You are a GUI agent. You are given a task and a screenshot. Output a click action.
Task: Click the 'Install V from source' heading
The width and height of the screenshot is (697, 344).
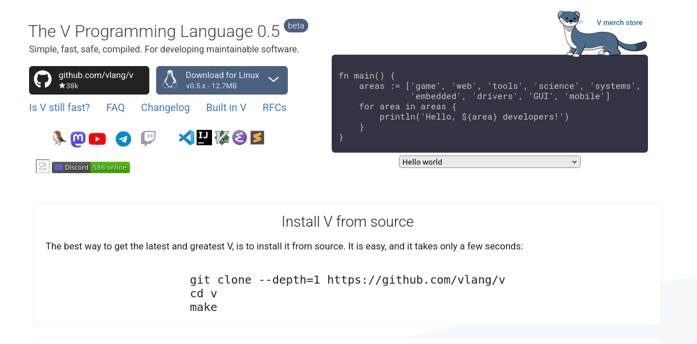click(348, 222)
